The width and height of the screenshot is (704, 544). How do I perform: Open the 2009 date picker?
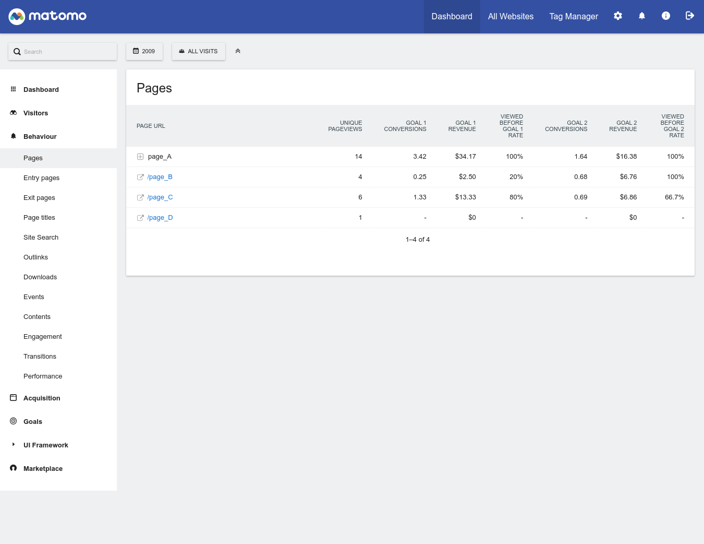144,51
